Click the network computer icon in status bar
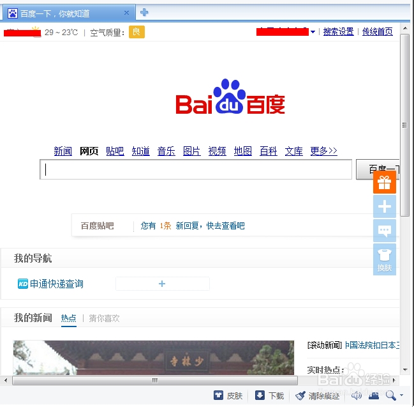Screen dimensions: 414x407 pos(374,395)
